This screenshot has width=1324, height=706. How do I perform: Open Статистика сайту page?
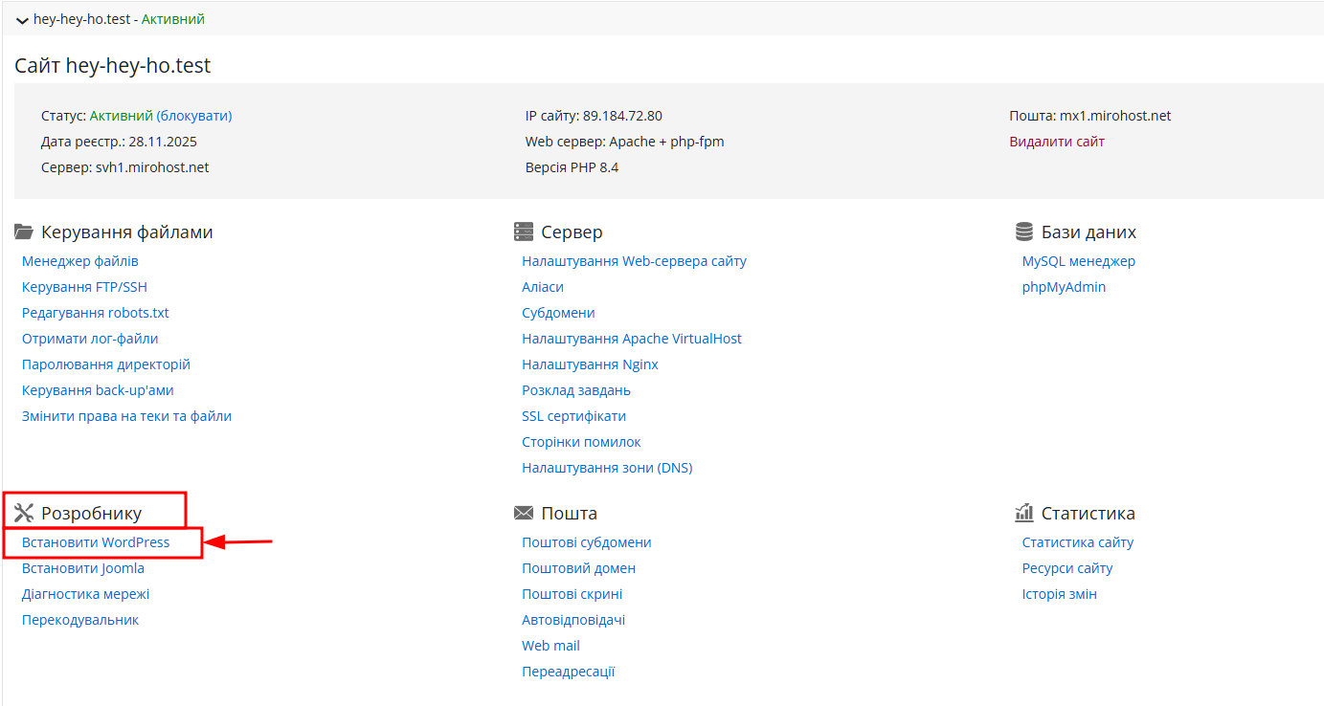point(1078,541)
